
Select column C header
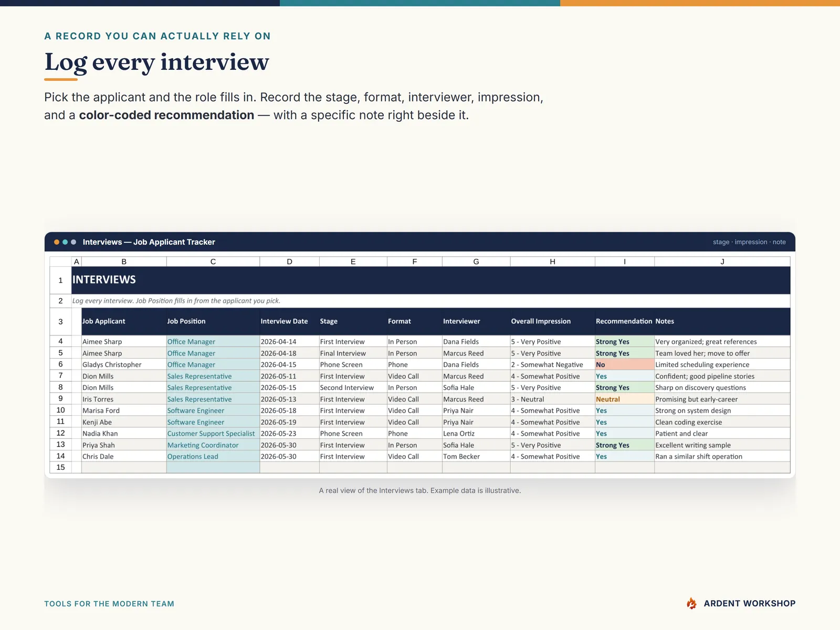point(213,261)
